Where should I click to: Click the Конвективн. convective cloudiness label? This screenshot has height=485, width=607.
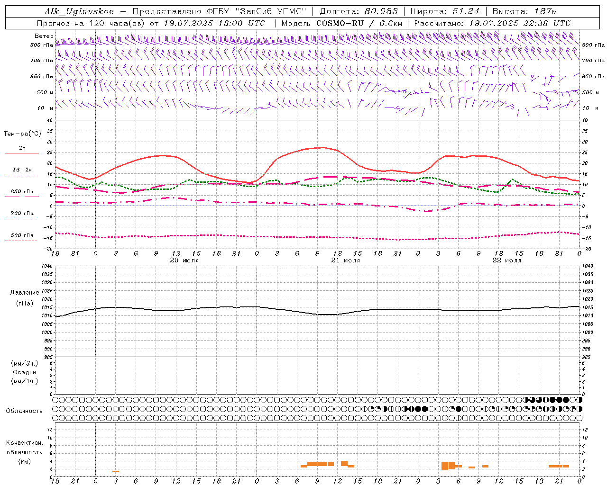[25, 443]
